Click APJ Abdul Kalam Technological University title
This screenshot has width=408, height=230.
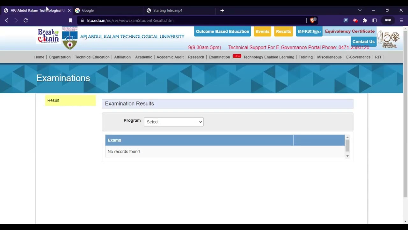[x=132, y=36]
